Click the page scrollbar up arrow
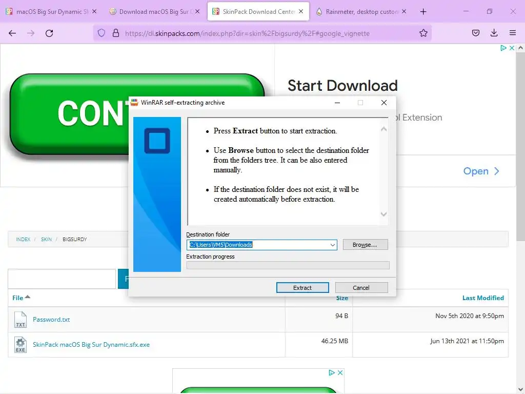Screen dimensions: 525x394 [520, 48]
